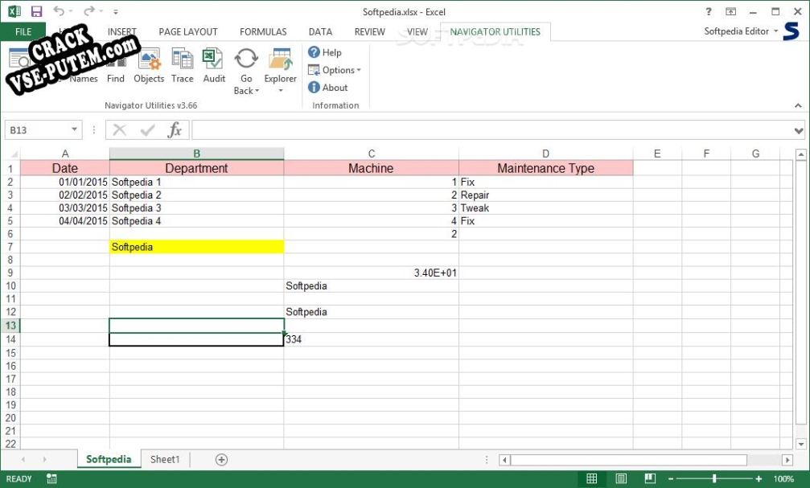Open the FILE tab
The image size is (810, 488).
tap(23, 31)
